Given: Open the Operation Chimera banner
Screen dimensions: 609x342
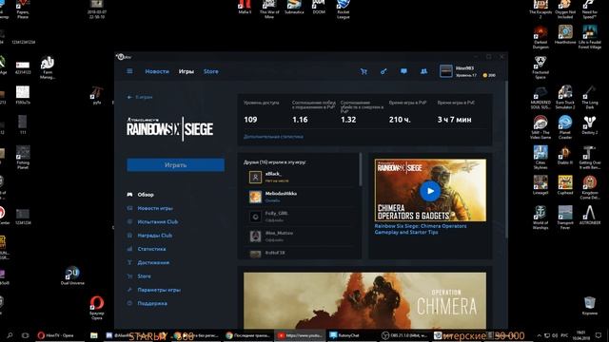Looking at the screenshot, I should [364, 300].
